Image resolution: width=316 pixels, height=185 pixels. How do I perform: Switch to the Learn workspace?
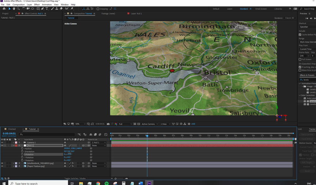pos(229,9)
